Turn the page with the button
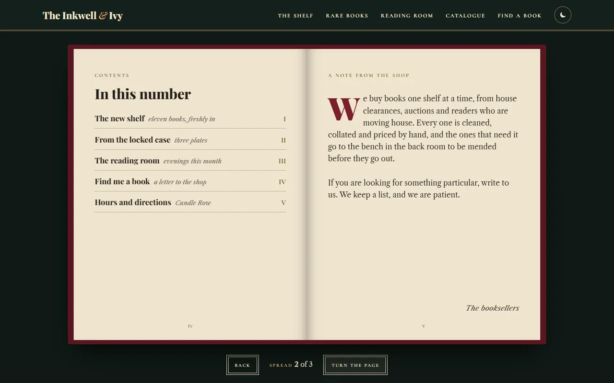The image size is (614, 383). [355, 365]
